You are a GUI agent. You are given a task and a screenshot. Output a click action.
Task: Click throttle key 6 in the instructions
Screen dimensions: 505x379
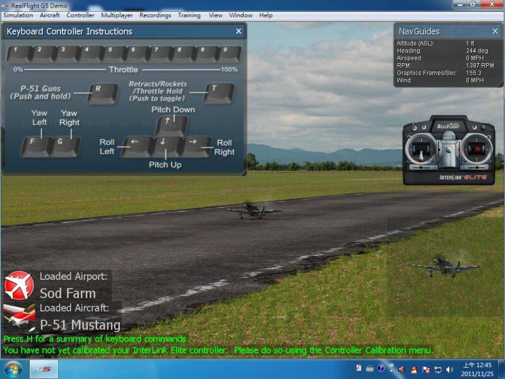coord(136,54)
